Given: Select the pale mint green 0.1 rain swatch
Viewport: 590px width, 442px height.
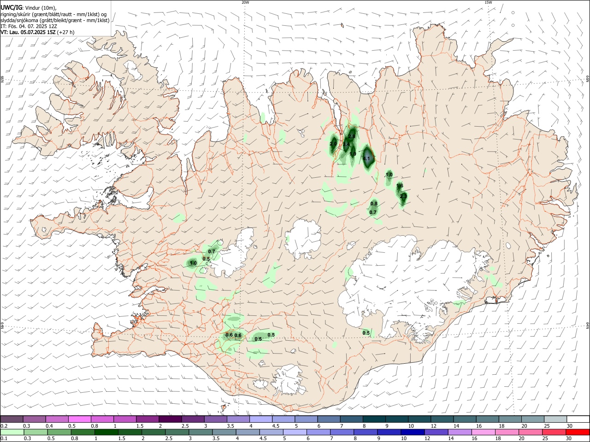Looking at the screenshot, I should click(12, 432).
